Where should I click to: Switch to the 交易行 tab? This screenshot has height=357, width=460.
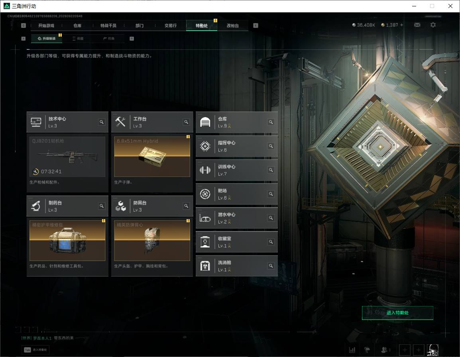pos(171,25)
